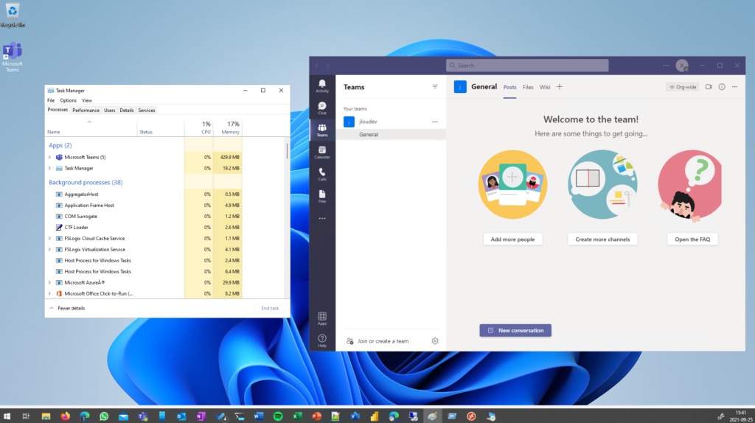Open the Calendar in Teams sidebar

coord(322,153)
